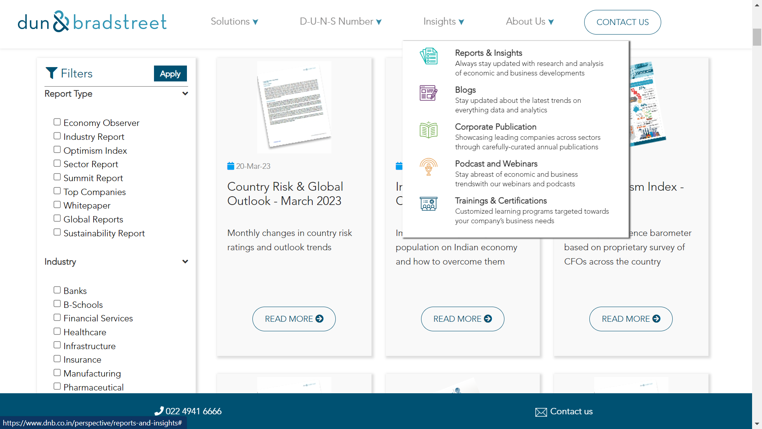Click the calendar icon beside 20-Mar-23
The height and width of the screenshot is (429, 762).
[x=231, y=166]
